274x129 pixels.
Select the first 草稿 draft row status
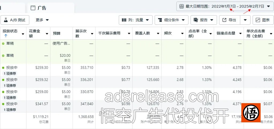pos(10,43)
